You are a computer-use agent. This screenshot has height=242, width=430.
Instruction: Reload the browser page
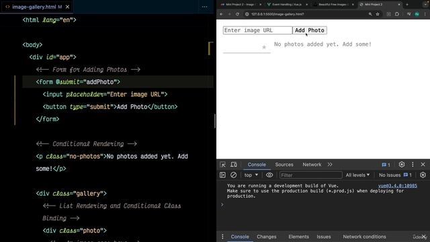click(237, 14)
